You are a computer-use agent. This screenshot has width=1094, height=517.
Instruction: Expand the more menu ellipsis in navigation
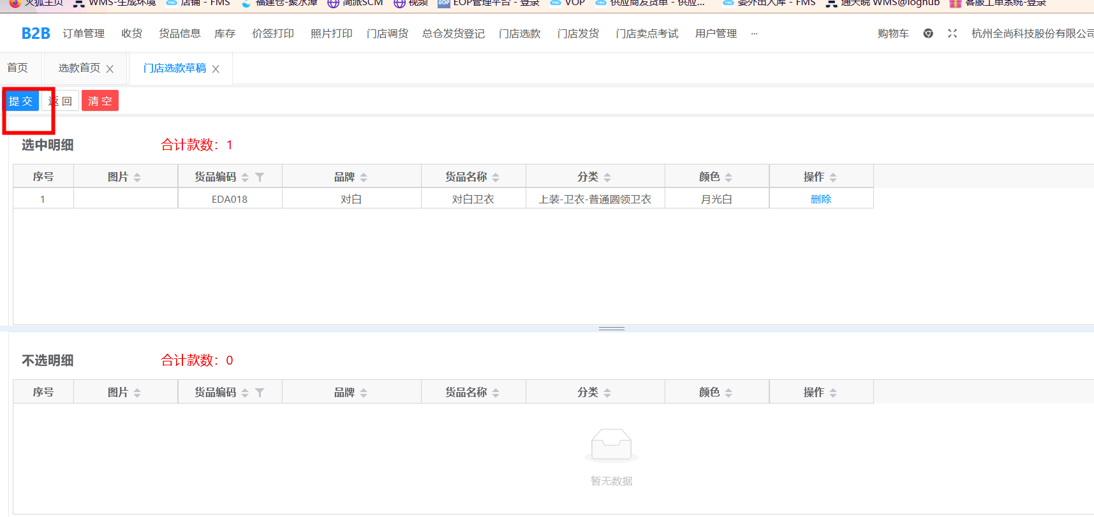point(754,34)
